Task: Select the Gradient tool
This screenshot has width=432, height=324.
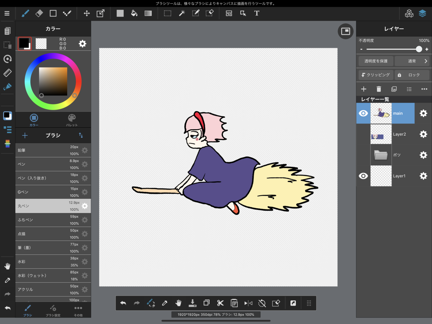Action: point(148,13)
